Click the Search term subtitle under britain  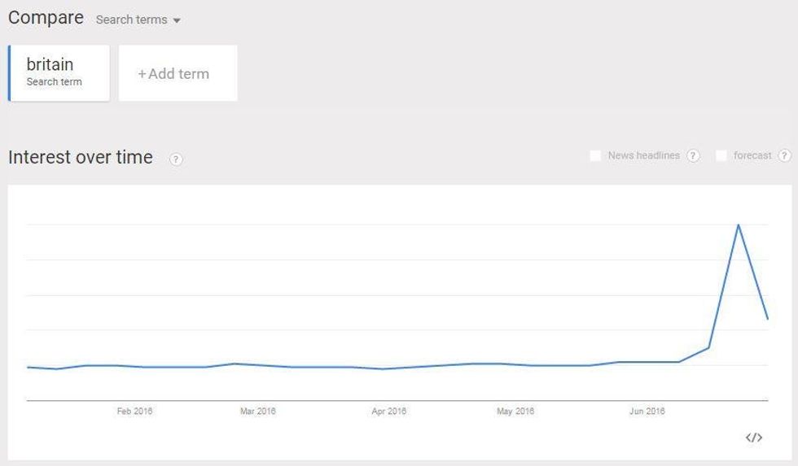point(54,82)
